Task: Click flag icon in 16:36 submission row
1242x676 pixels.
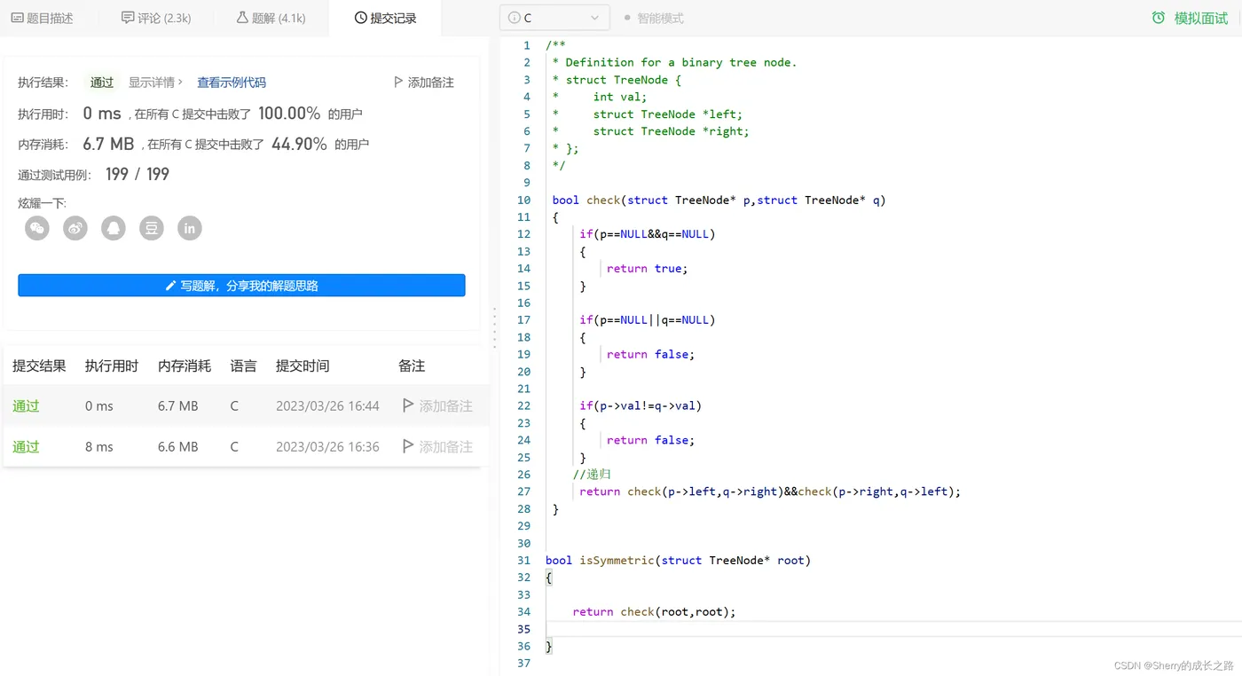Action: pos(408,446)
